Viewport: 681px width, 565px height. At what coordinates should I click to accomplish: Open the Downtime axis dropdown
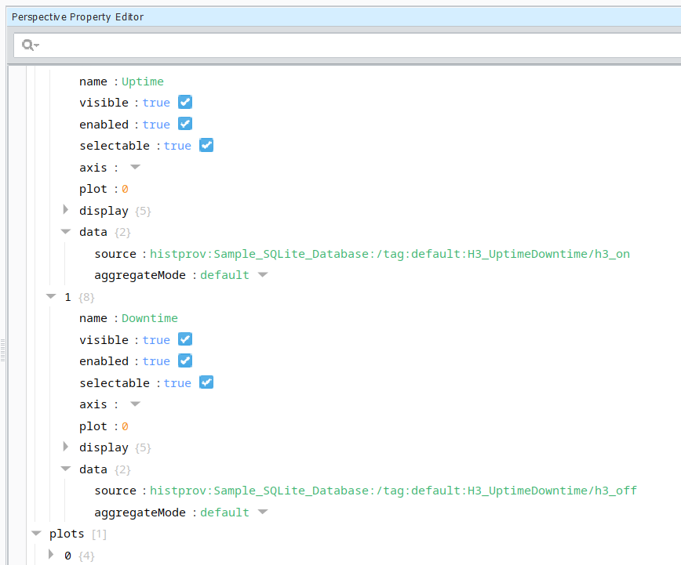(136, 404)
